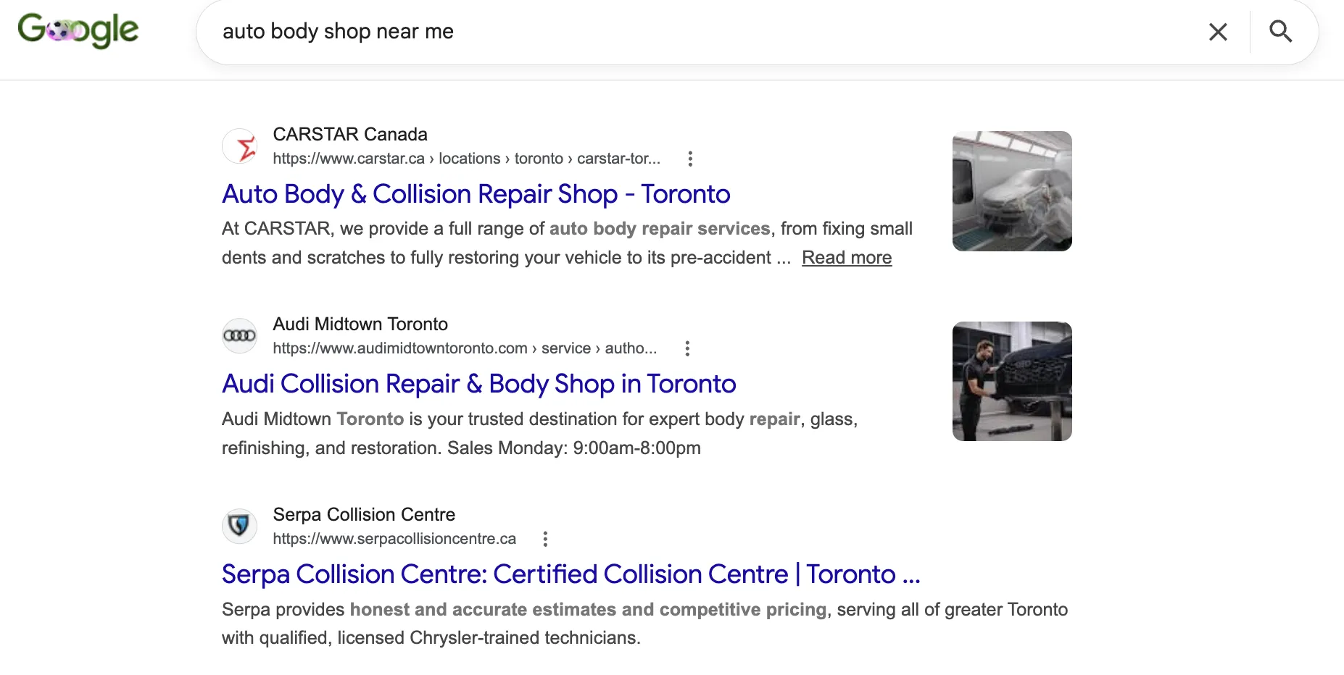Viewport: 1344px width, 675px height.
Task: Click the serpacollisioncentre.ca URL
Action: (x=394, y=539)
